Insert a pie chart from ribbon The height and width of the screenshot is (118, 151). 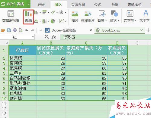click(x=53, y=21)
